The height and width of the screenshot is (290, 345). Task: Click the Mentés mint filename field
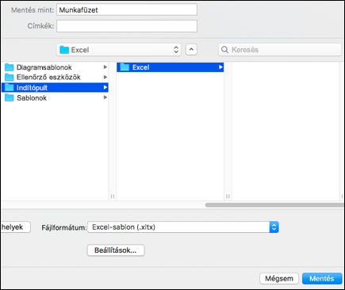pos(127,10)
